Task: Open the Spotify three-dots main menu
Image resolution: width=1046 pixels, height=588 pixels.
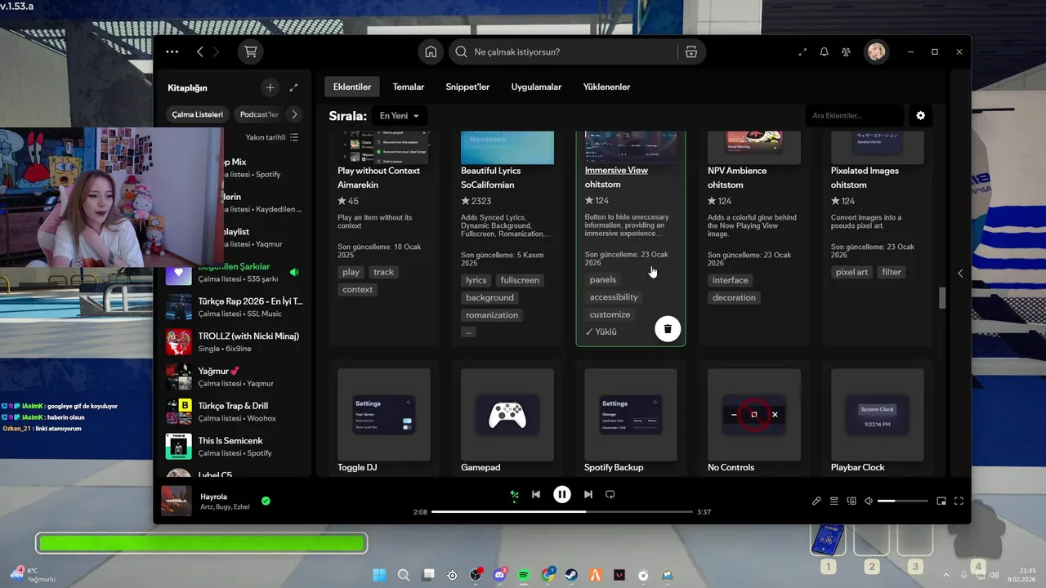Action: (172, 51)
